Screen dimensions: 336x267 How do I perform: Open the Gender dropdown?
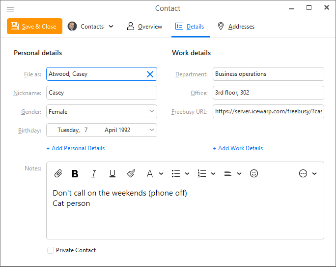102,111
